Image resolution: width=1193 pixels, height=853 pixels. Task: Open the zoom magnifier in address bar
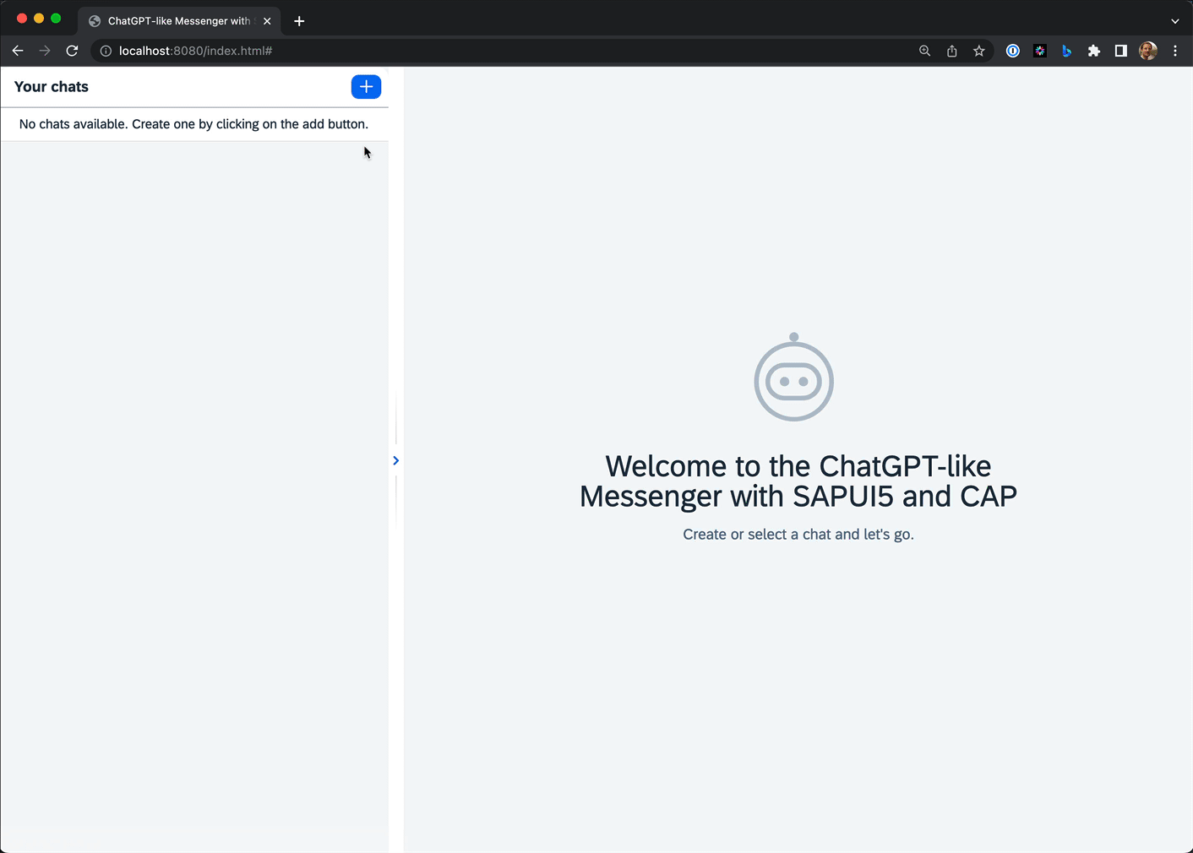[x=924, y=51]
